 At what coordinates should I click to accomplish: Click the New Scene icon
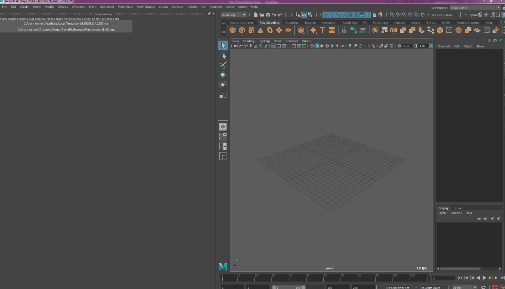tap(255, 15)
